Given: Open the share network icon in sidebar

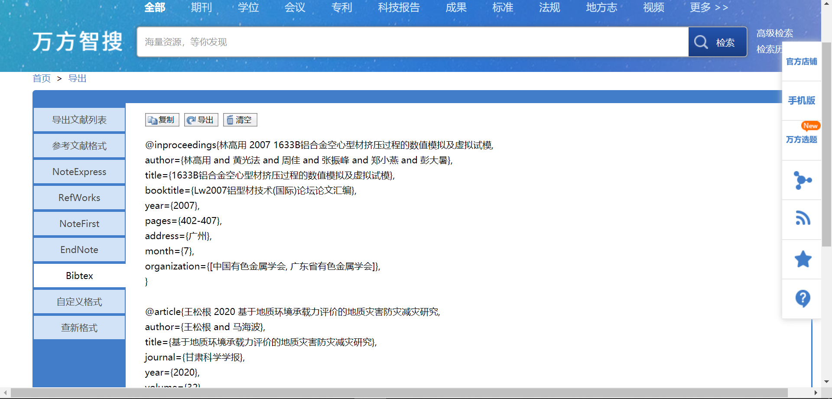Looking at the screenshot, I should (x=802, y=180).
